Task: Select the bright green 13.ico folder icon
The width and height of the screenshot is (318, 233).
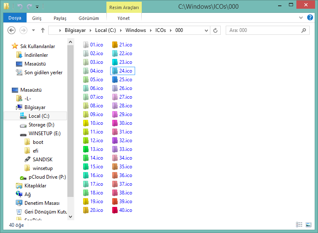Action: pos(86,149)
